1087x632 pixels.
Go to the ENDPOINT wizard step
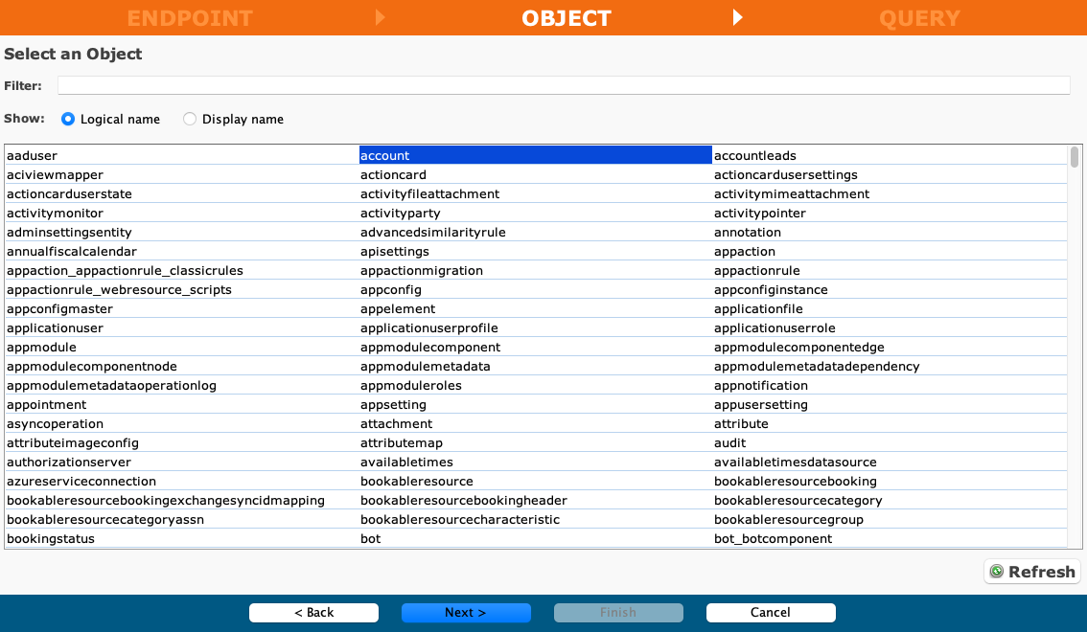pyautogui.click(x=190, y=18)
